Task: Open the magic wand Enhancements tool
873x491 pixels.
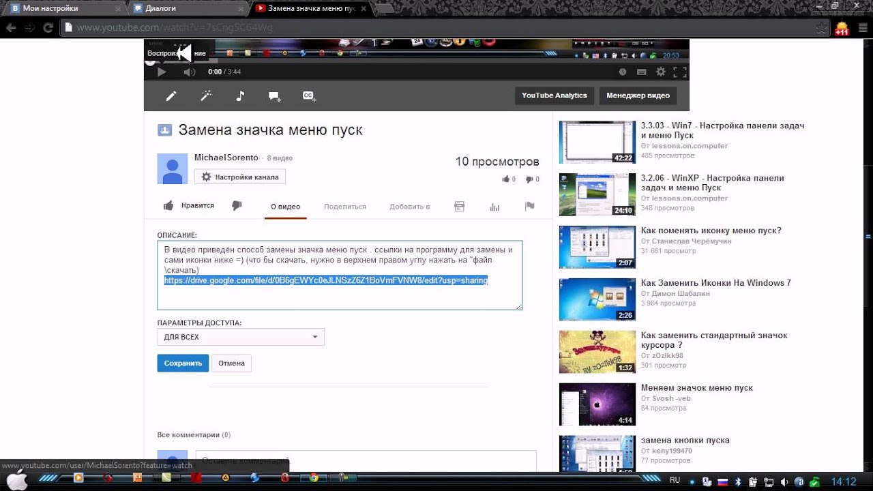Action: pos(205,96)
